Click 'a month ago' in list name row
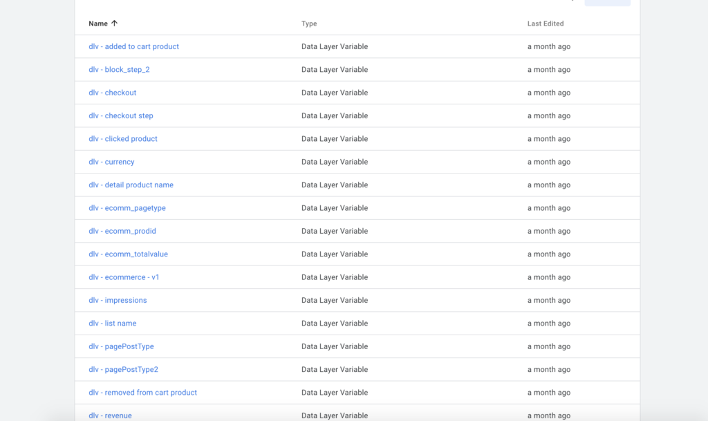 pyautogui.click(x=548, y=323)
